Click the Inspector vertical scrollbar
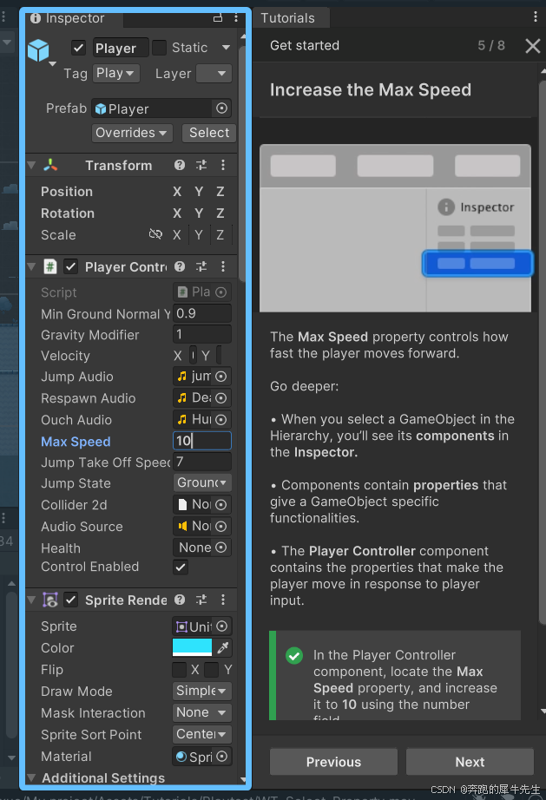 pyautogui.click(x=242, y=163)
